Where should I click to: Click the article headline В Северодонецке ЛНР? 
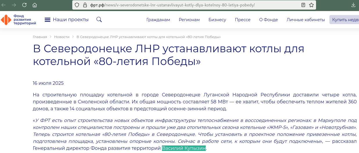[169, 55]
